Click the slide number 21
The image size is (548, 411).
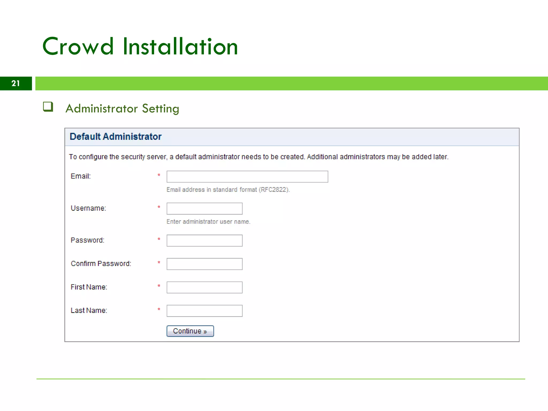[16, 83]
